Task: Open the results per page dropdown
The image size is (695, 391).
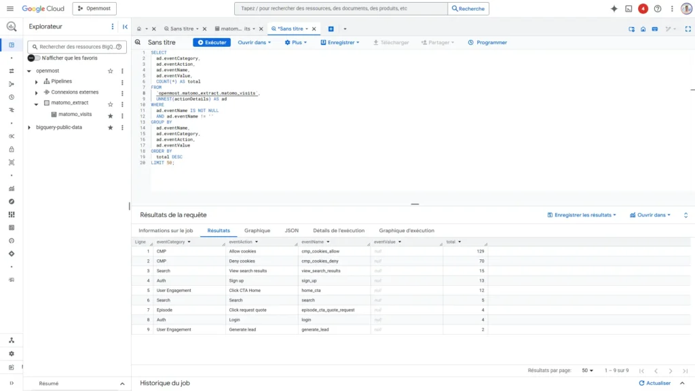Action: (586, 370)
